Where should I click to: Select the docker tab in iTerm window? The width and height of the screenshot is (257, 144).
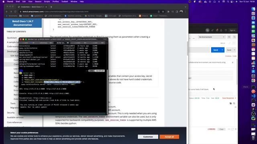[62, 43]
